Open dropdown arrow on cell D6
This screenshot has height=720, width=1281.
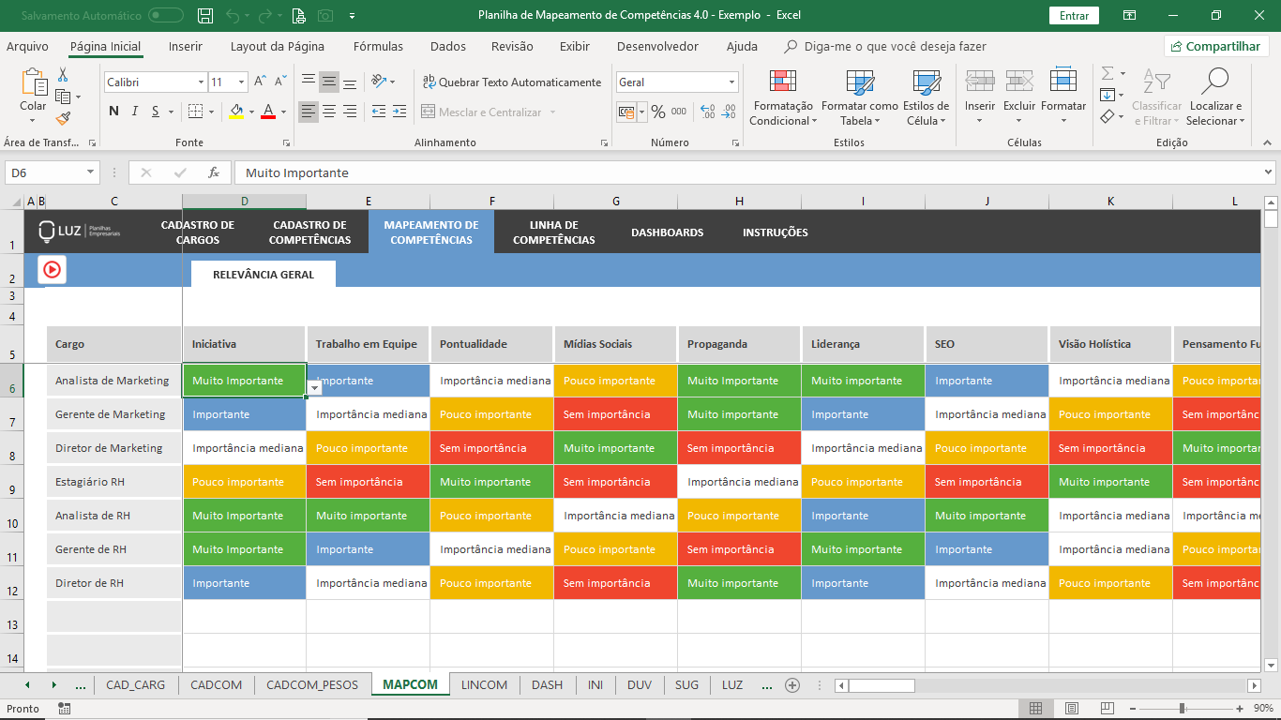pyautogui.click(x=314, y=388)
